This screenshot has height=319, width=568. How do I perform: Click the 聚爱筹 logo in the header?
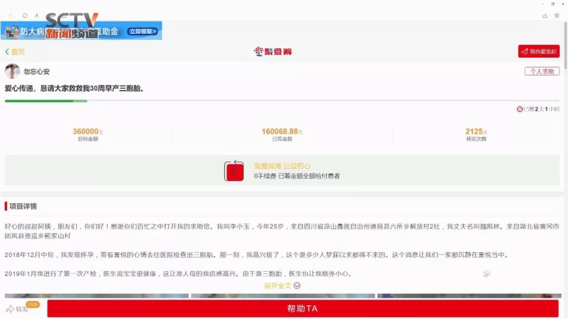pyautogui.click(x=273, y=51)
